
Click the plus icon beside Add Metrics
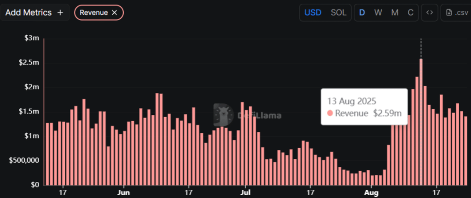pyautogui.click(x=60, y=12)
